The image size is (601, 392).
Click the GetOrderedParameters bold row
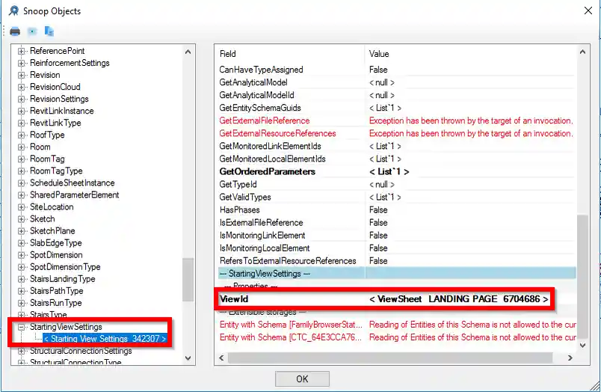(267, 171)
